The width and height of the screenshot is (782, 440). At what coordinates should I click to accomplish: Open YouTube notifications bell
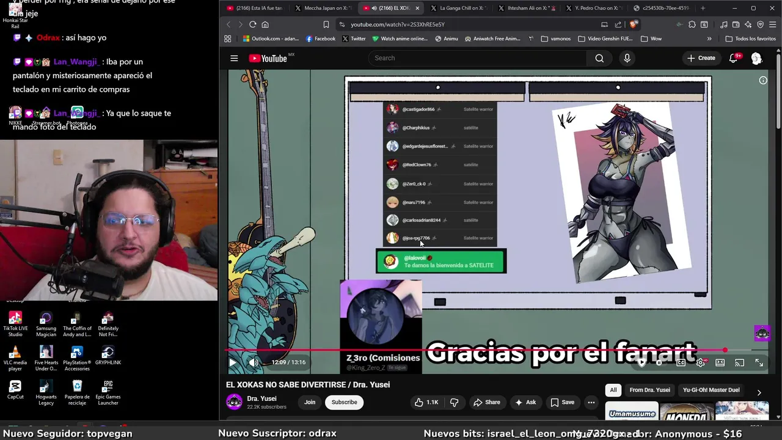(733, 58)
